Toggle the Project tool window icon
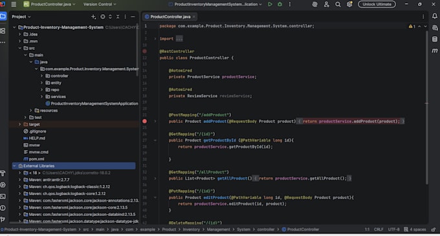Viewport: 440px width, 236px height. (x=3, y=17)
